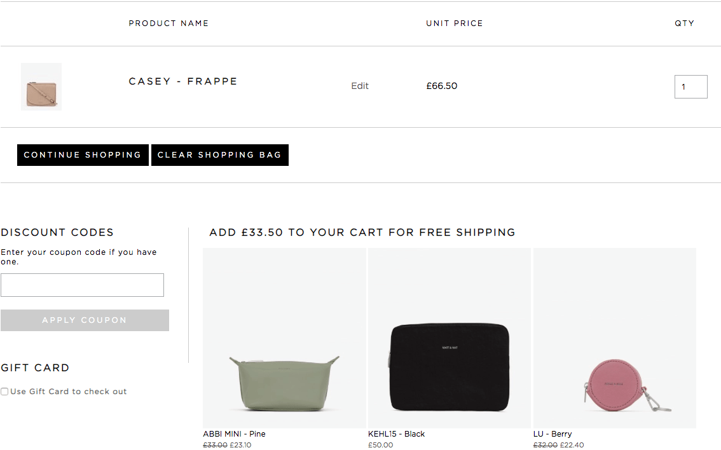The width and height of the screenshot is (721, 450).
Task: Enable Use Gift Card to check out
Action: tap(4, 392)
